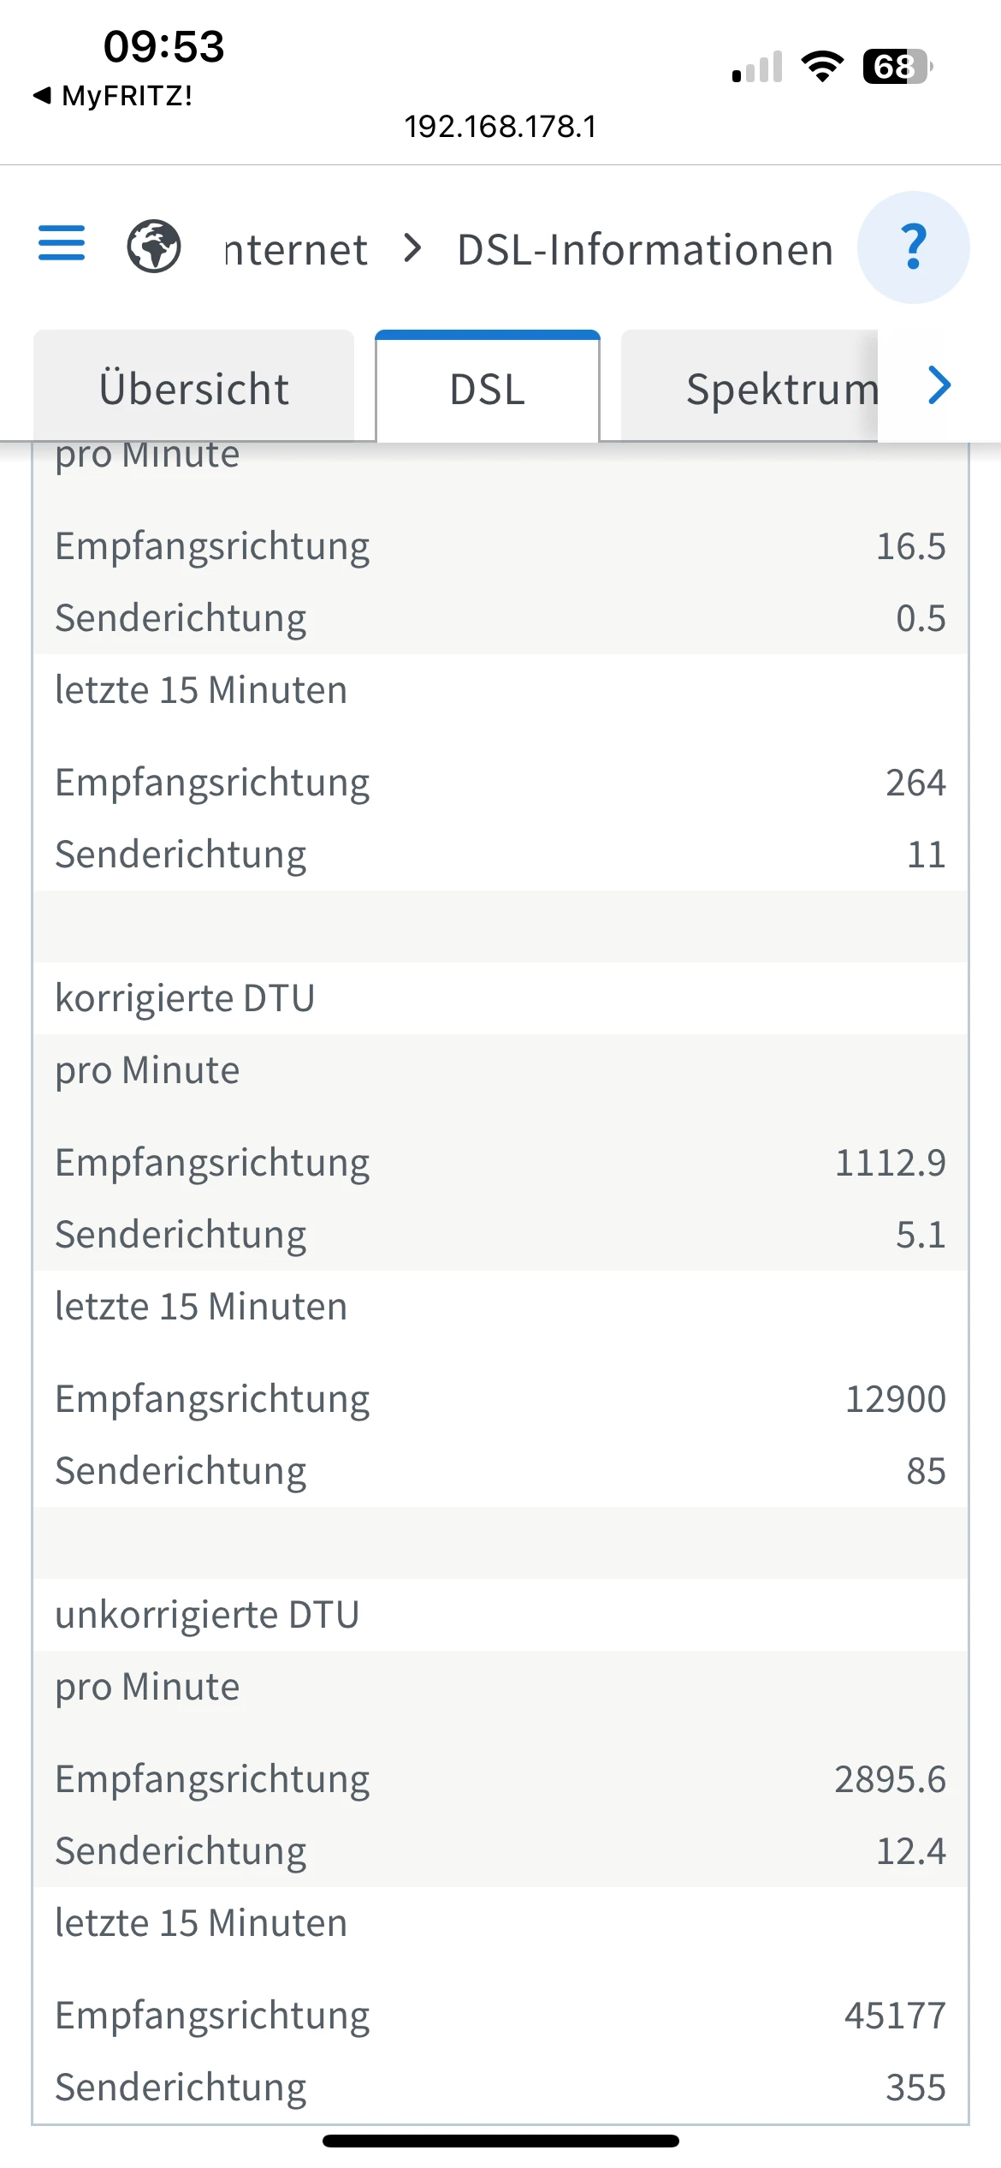
Task: Tap the home indicator bar at the bottom
Action: coord(500,2141)
